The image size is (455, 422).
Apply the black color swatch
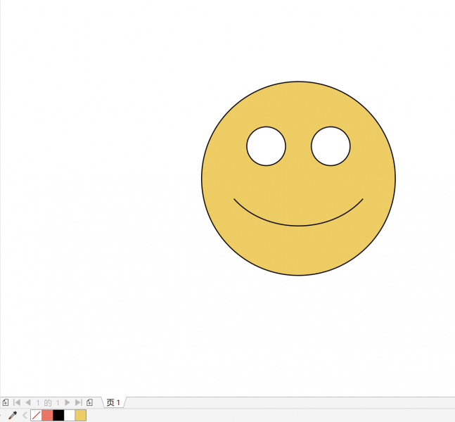[x=58, y=416]
